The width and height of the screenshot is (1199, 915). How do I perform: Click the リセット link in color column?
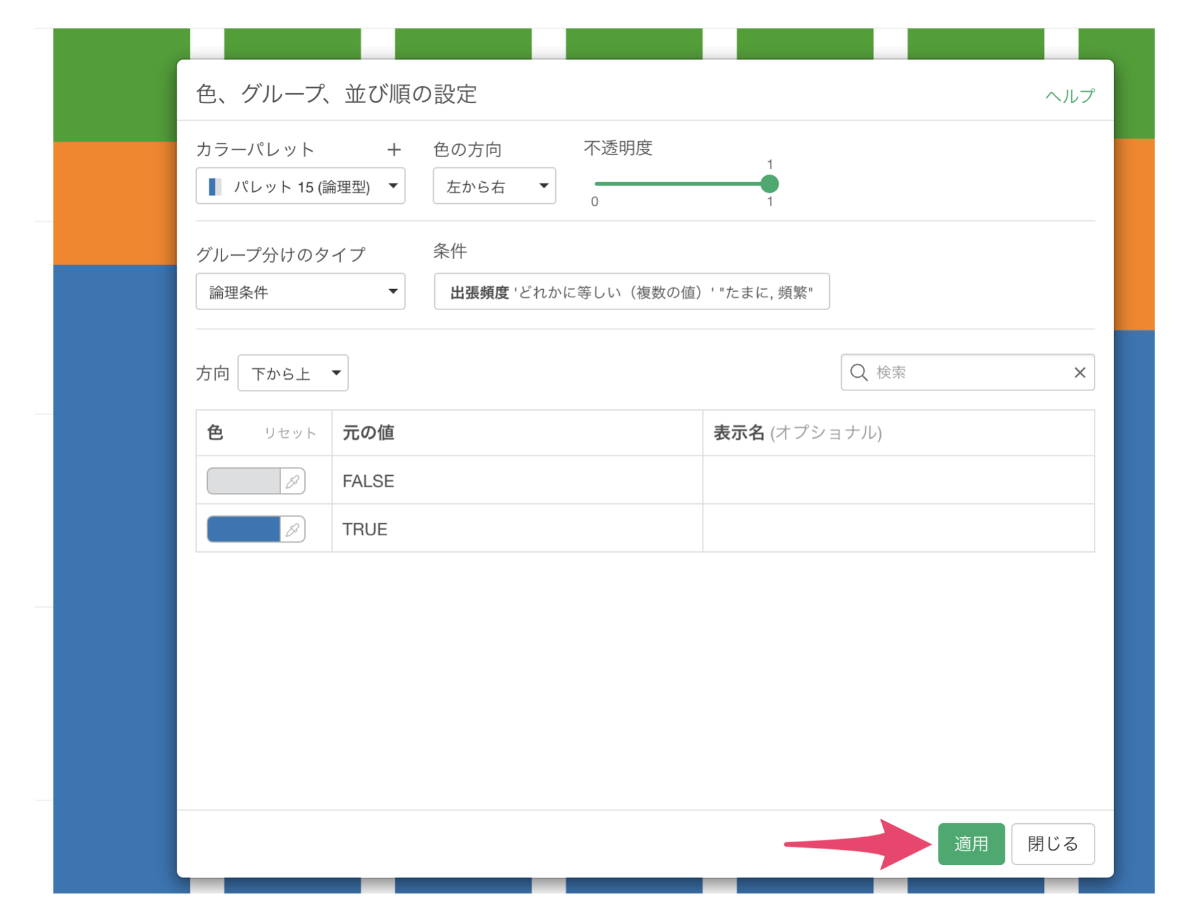tap(290, 433)
